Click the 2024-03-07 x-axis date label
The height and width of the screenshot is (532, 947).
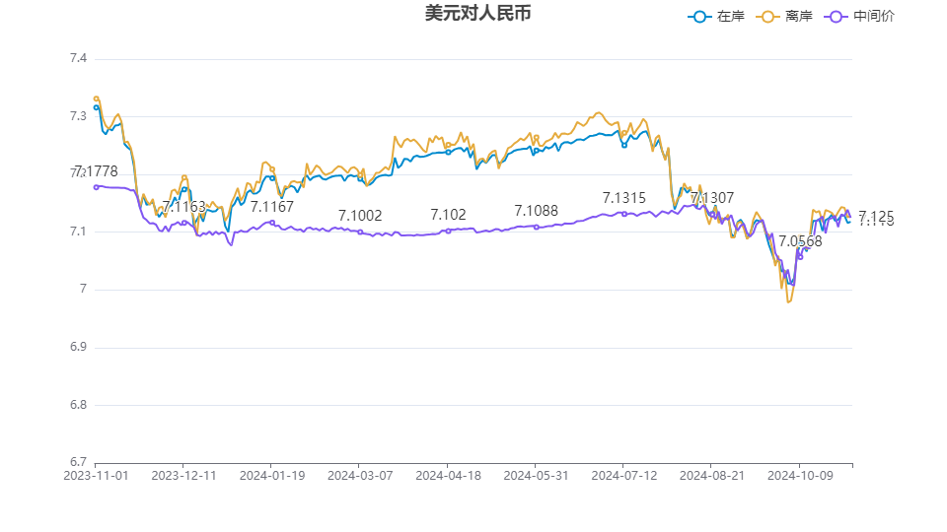click(x=360, y=475)
